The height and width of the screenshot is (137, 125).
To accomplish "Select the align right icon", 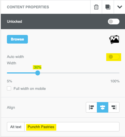I will click(x=114, y=107).
